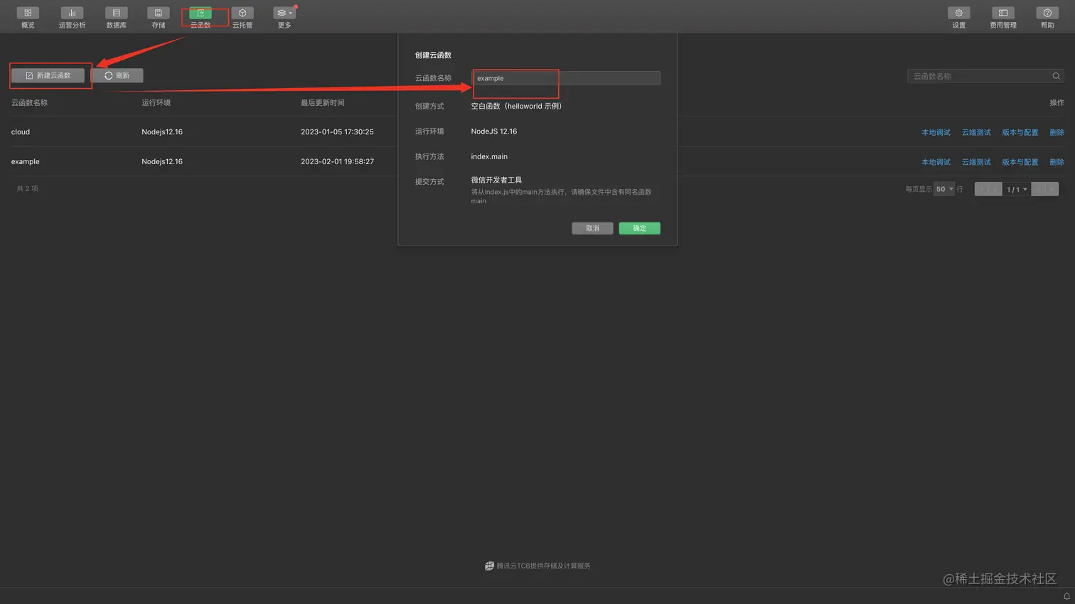
Task: Select the example function name cell
Action: click(x=26, y=162)
